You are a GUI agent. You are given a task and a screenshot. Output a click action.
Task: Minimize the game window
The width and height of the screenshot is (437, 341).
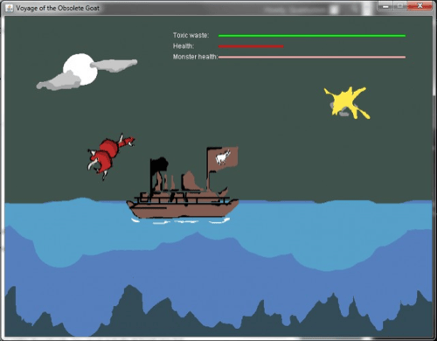tap(385, 6)
